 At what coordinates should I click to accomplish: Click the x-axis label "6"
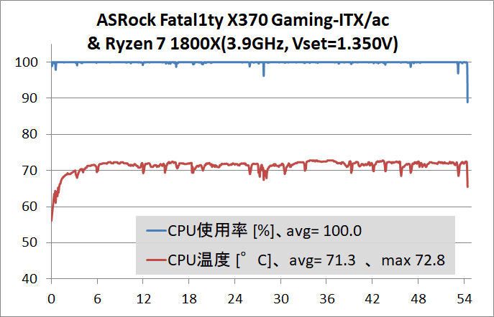point(97,299)
